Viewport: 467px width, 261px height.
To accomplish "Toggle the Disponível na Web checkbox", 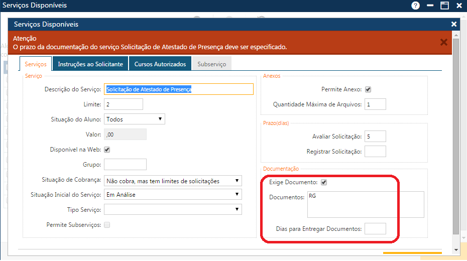I will pos(106,150).
